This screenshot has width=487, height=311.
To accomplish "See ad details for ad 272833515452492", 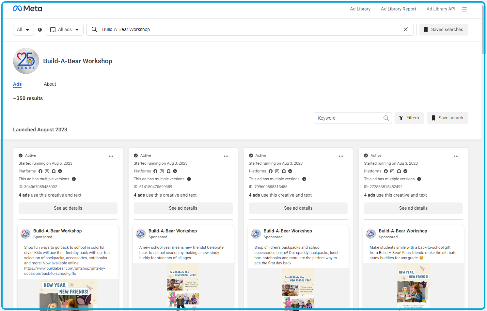I will pyautogui.click(x=413, y=208).
